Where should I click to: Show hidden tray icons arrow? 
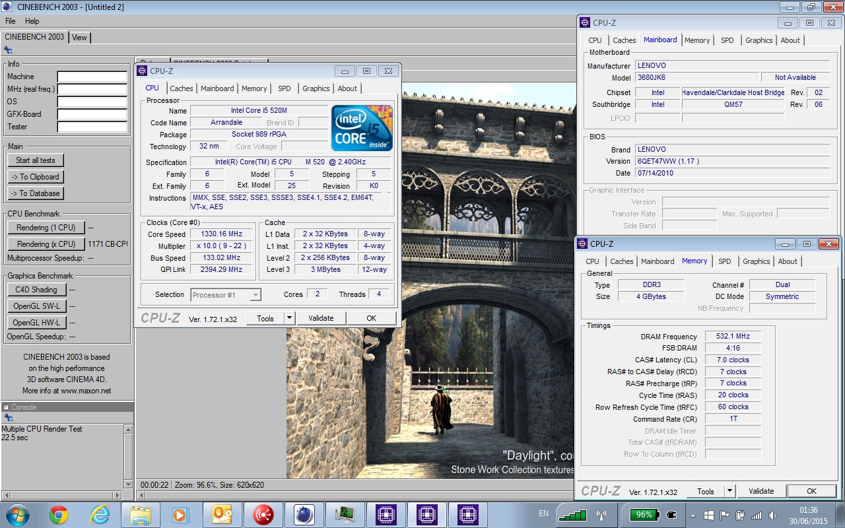(x=693, y=515)
